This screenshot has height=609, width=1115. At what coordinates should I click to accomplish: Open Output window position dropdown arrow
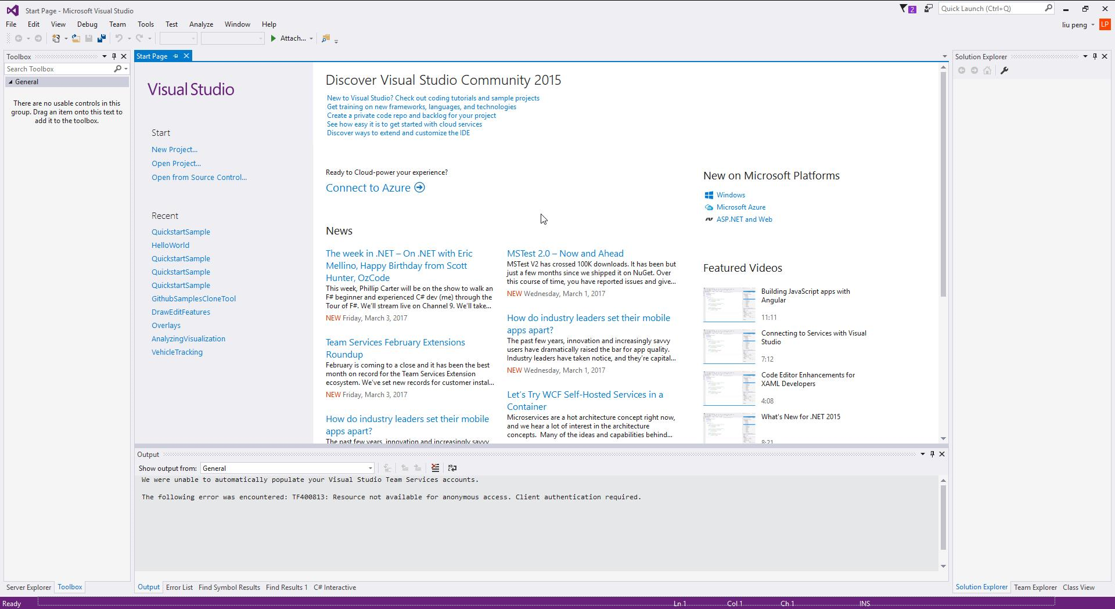click(x=922, y=454)
